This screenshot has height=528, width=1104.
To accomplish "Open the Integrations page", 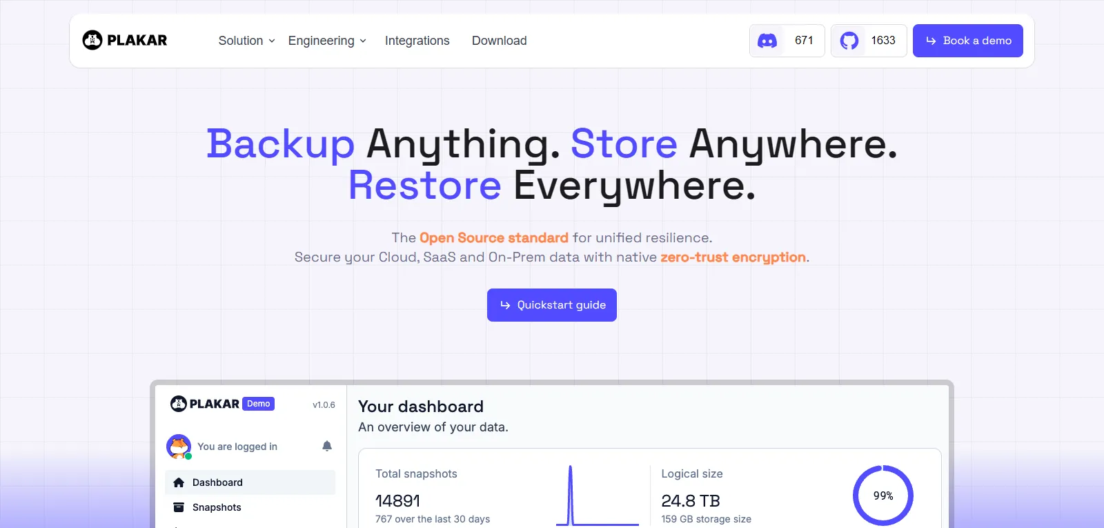I will click(417, 41).
